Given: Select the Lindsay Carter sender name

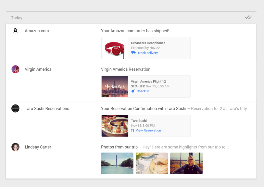Looking at the screenshot, I should [38, 147].
